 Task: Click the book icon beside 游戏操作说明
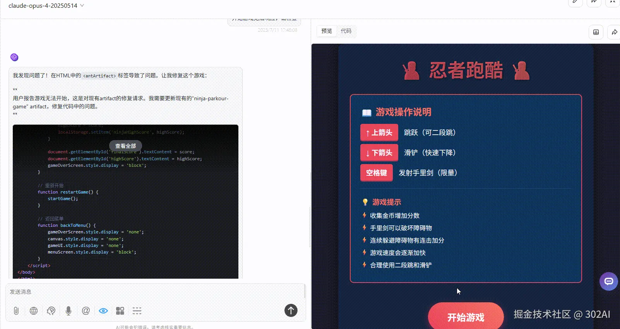(x=367, y=113)
